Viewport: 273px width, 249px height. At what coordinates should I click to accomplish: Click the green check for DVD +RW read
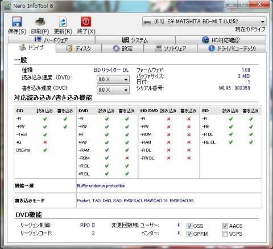tap(107, 142)
